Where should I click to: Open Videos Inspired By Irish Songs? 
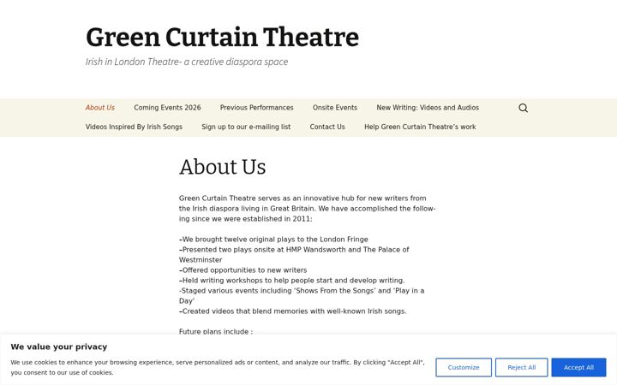click(x=134, y=127)
